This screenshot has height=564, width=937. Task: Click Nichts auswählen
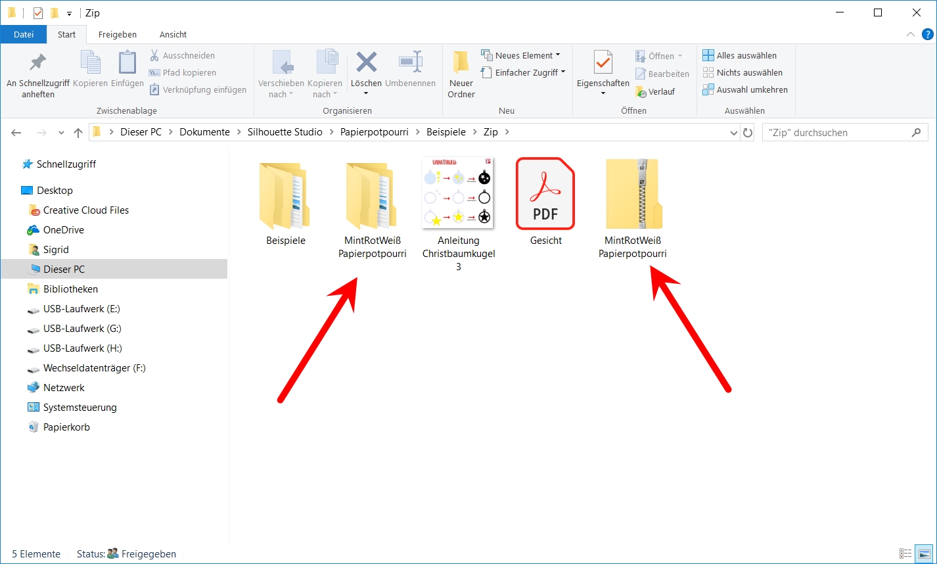click(743, 73)
